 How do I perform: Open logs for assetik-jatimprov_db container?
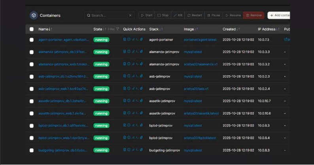click(x=125, y=101)
